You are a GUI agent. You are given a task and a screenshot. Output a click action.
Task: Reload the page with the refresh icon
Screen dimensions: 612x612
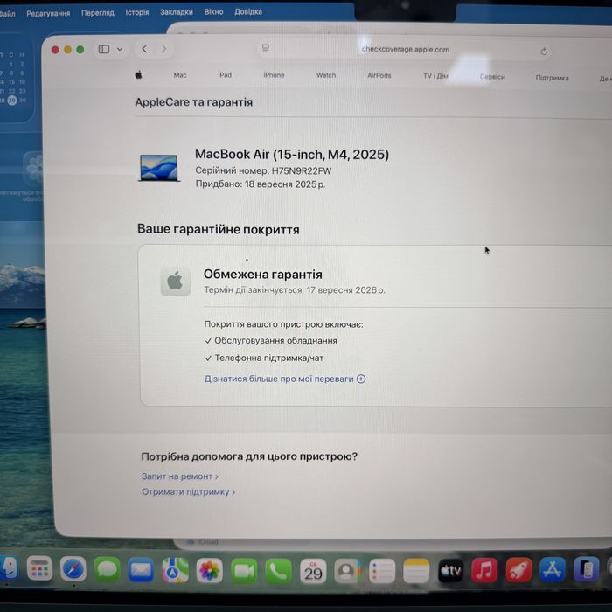pyautogui.click(x=544, y=52)
